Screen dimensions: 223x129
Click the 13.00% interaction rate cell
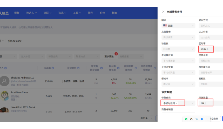point(49,81)
